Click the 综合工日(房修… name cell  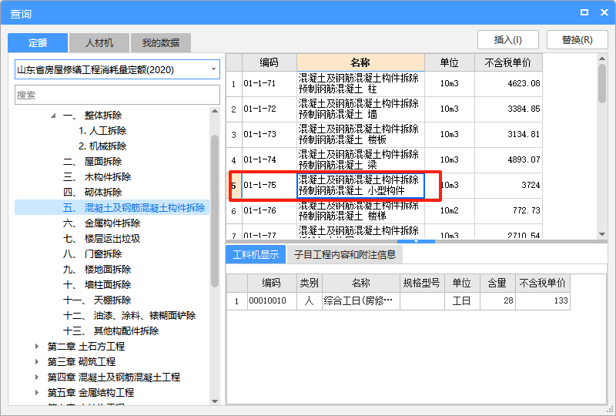(360, 300)
